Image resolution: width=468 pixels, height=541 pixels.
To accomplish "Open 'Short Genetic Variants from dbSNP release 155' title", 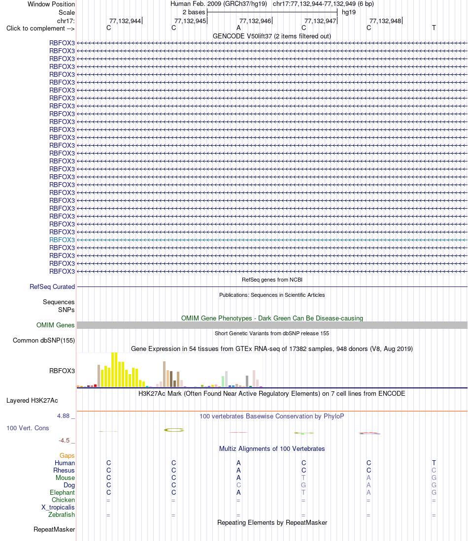I will (272, 333).
